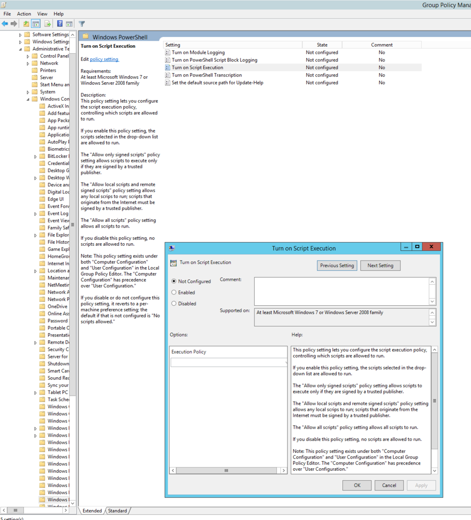The image size is (471, 520).
Task: Click the dialog title bar system icon
Action: (x=172, y=248)
